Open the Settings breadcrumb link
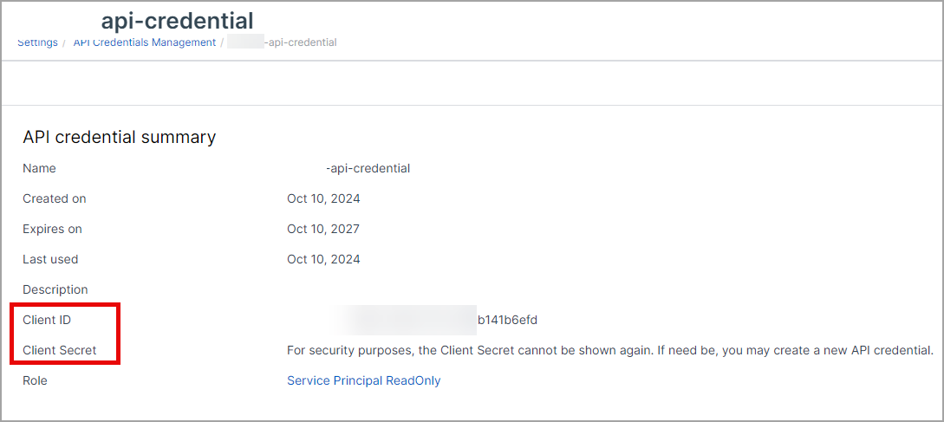This screenshot has width=944, height=422. click(37, 42)
